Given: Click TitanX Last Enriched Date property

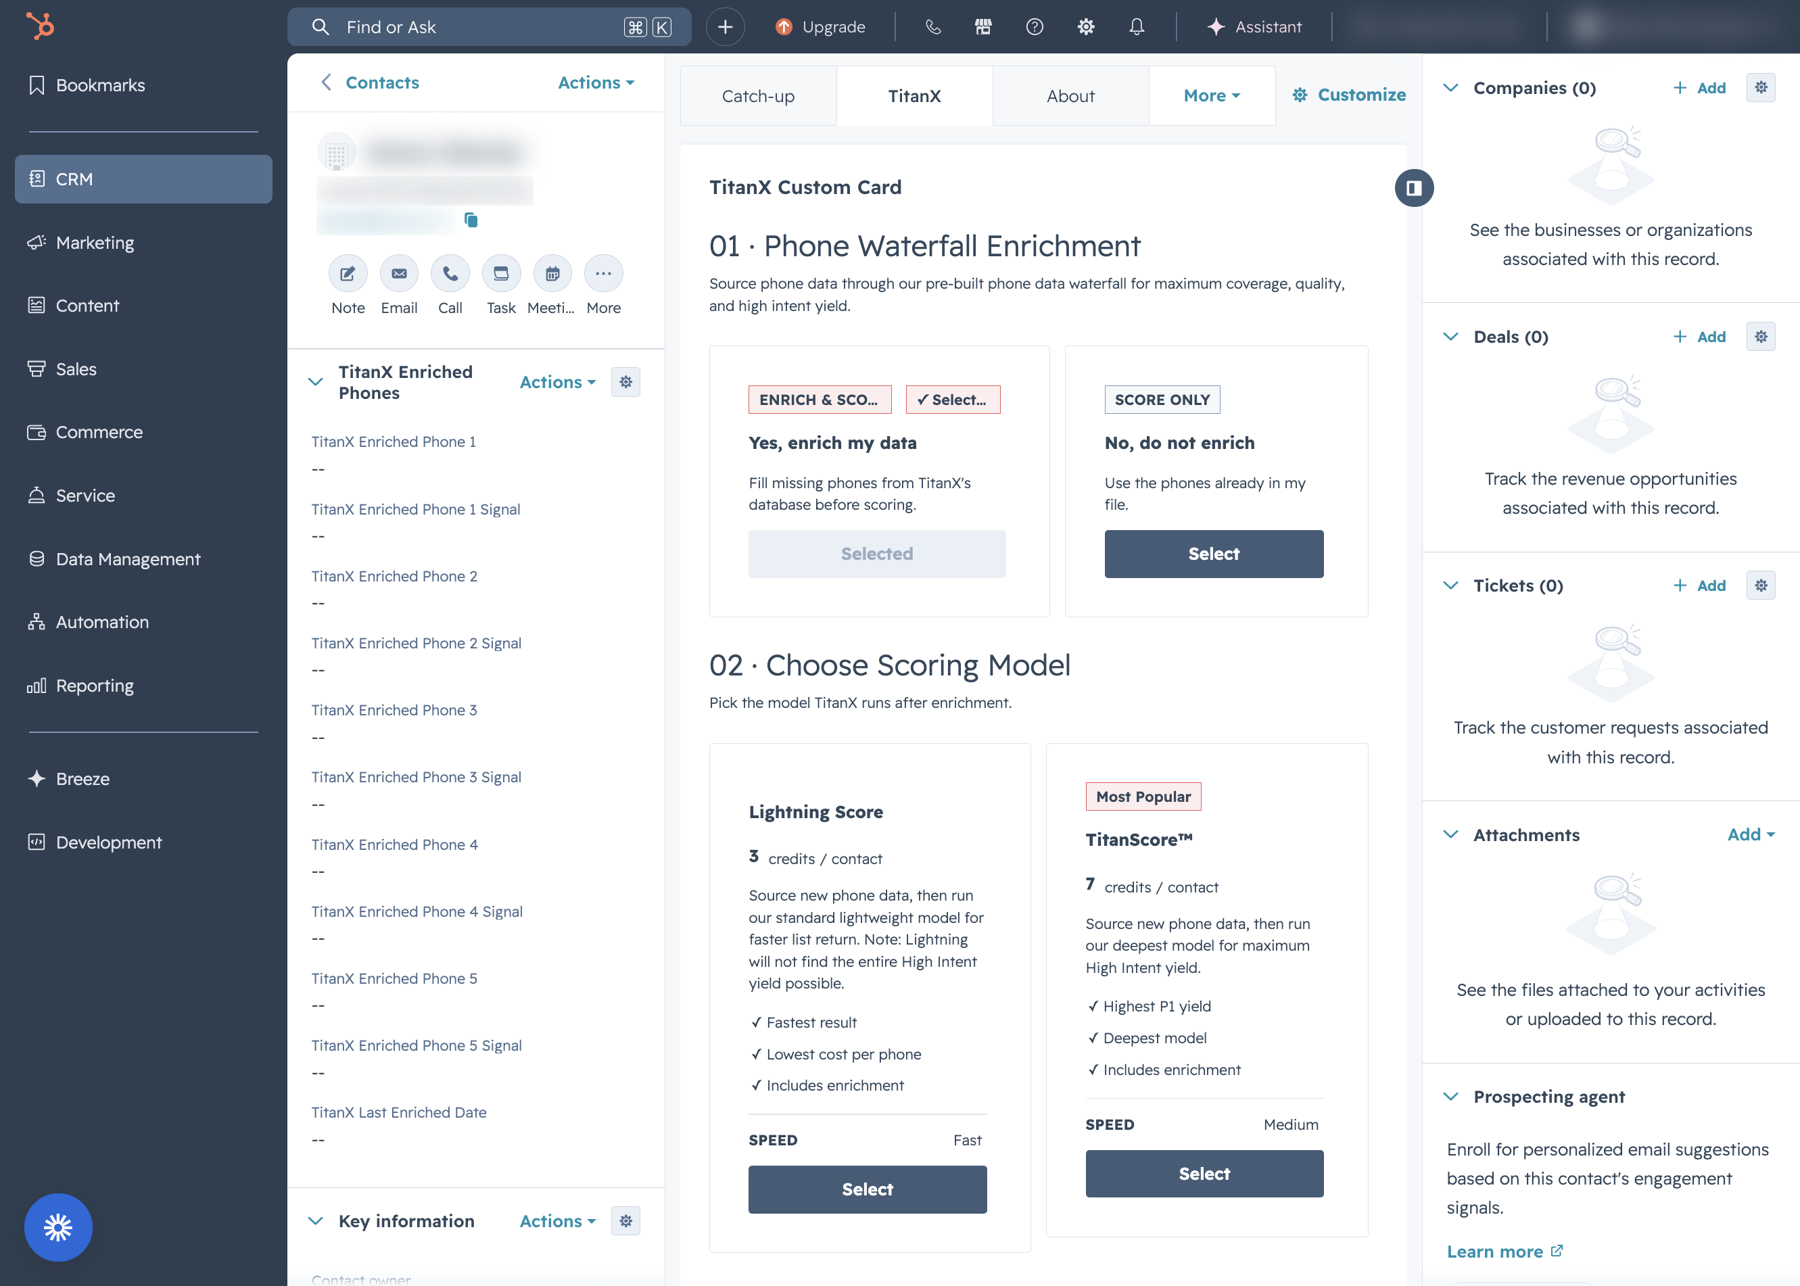Looking at the screenshot, I should click(399, 1113).
